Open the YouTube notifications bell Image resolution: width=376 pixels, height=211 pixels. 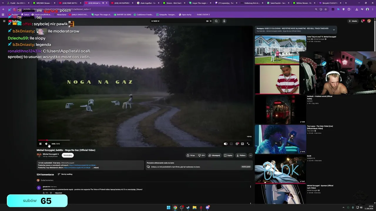pyautogui.click(x=363, y=21)
